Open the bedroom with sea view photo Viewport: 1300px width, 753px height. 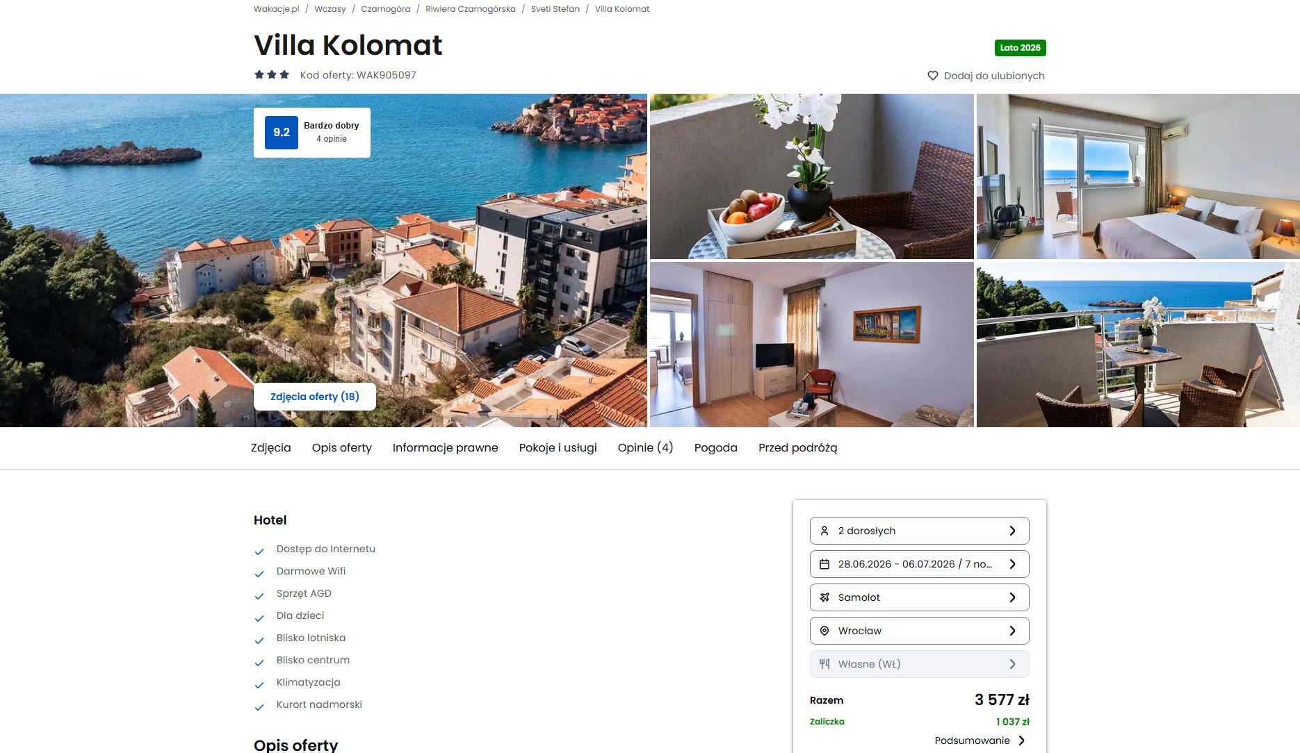point(1138,176)
